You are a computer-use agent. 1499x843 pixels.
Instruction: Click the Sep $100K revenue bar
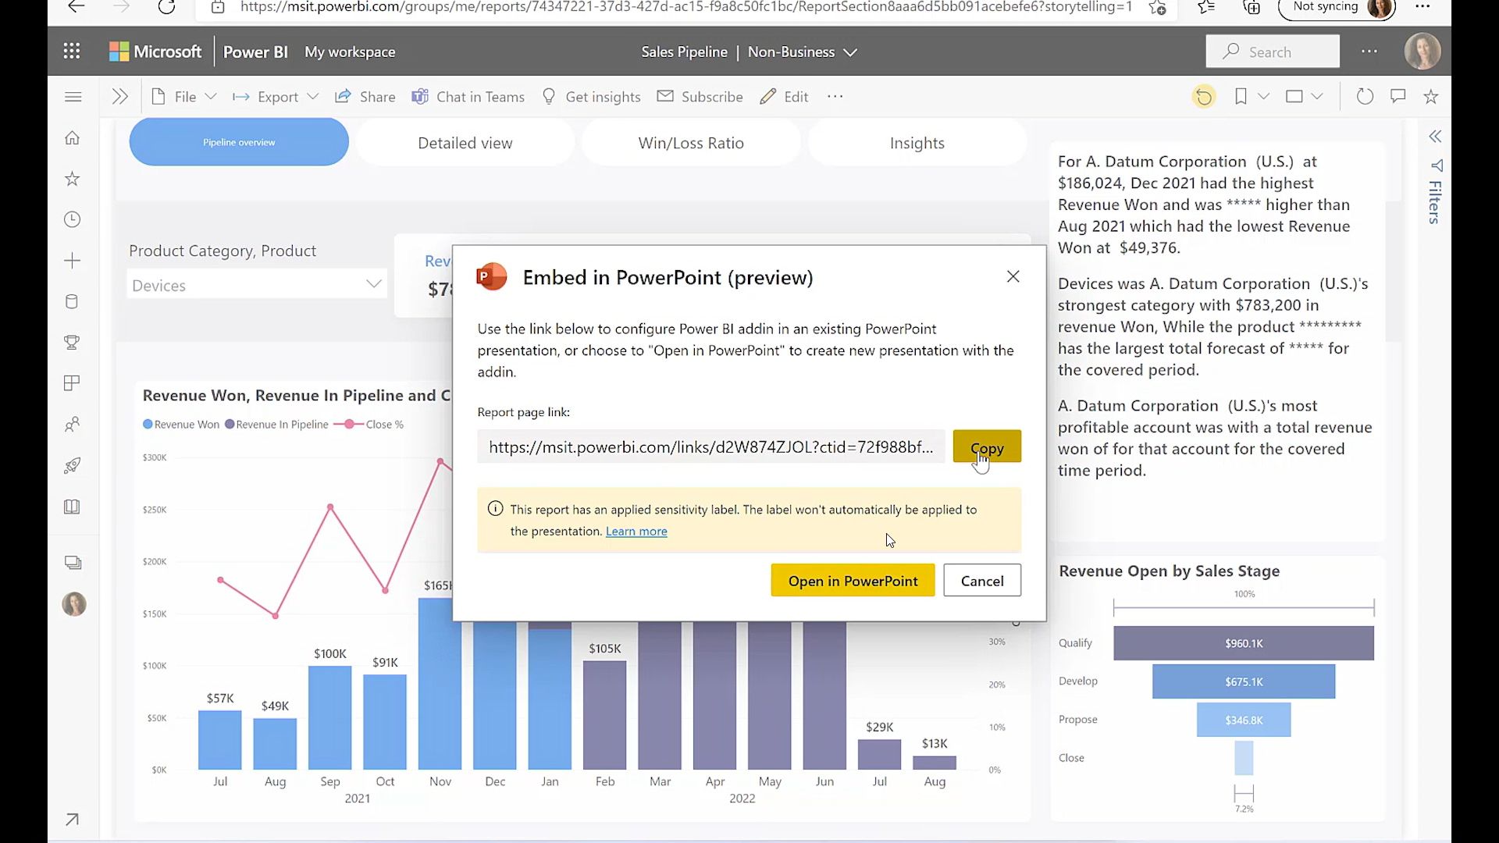click(330, 718)
